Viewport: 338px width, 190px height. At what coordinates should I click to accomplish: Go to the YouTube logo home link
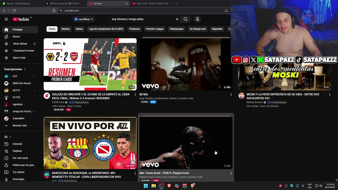(21, 19)
